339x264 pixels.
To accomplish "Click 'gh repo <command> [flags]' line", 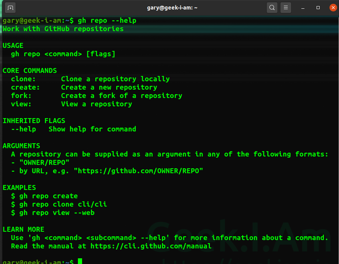I will 63,54.
